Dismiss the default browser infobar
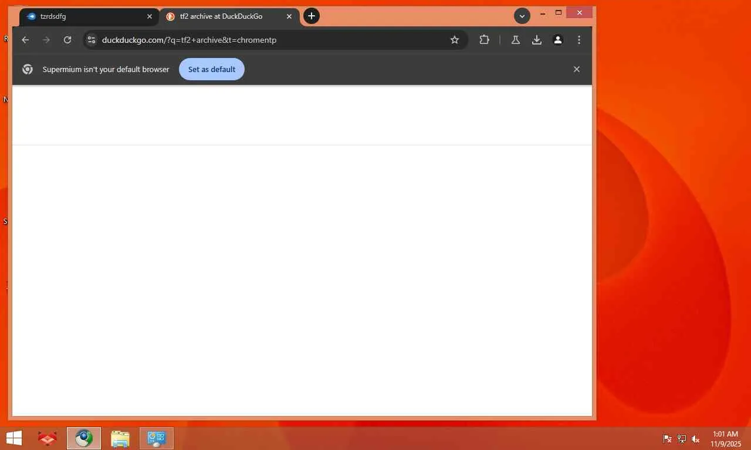The width and height of the screenshot is (751, 450). click(x=577, y=69)
